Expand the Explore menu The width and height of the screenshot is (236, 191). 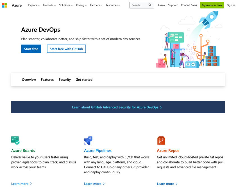(34, 5)
